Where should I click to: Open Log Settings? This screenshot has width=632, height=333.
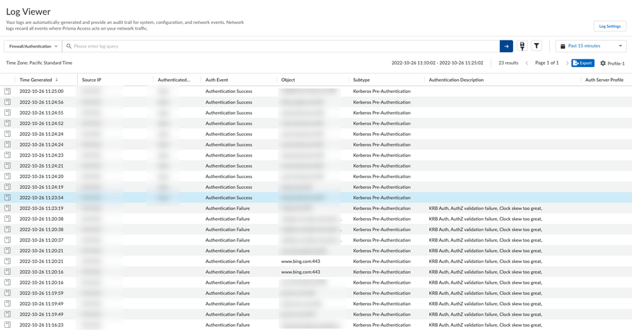click(609, 26)
